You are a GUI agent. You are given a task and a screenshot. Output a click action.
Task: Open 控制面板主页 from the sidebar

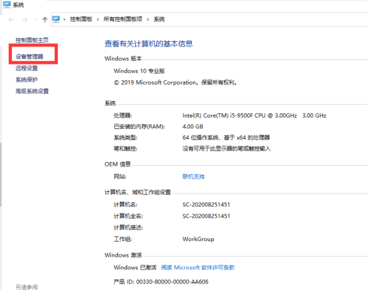[32, 40]
